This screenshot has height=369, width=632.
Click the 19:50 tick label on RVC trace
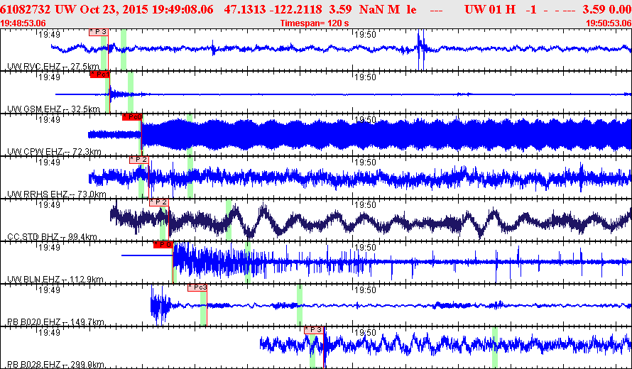[x=365, y=35]
